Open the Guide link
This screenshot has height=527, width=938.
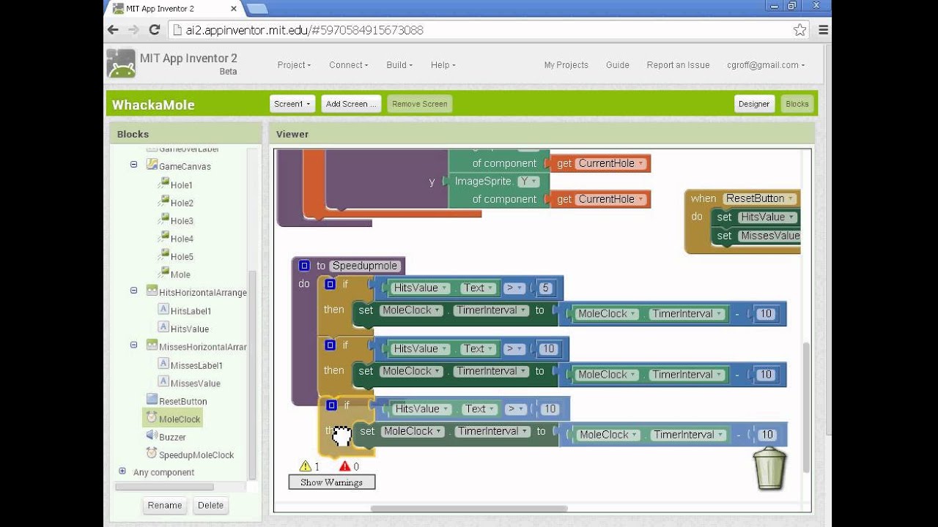(x=618, y=65)
